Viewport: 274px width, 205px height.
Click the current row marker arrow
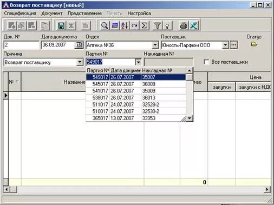click(x=6, y=95)
